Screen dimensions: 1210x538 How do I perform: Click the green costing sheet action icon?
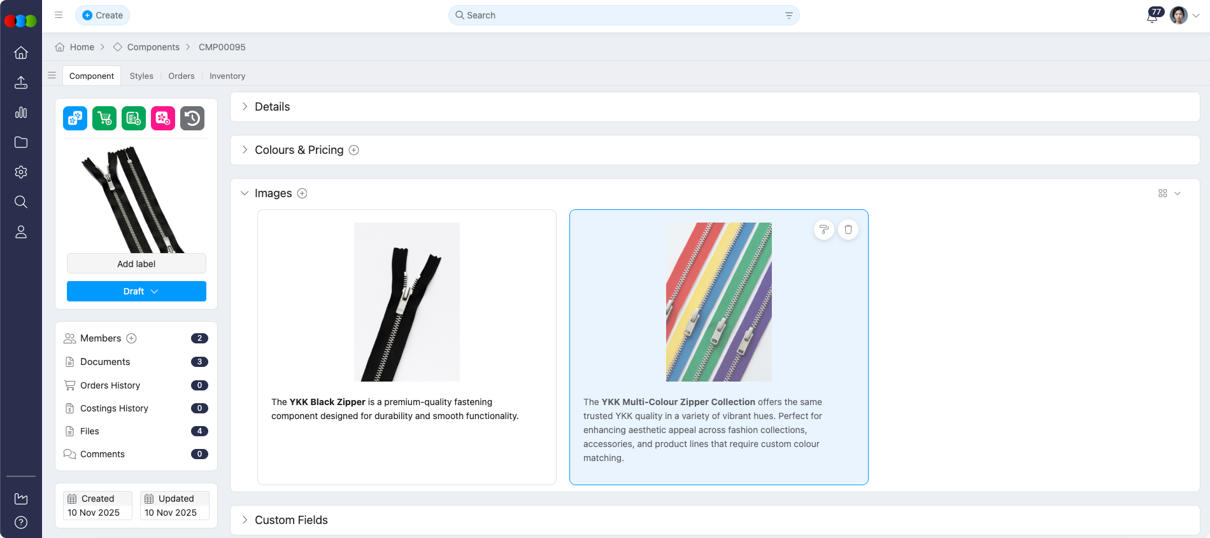(x=134, y=118)
